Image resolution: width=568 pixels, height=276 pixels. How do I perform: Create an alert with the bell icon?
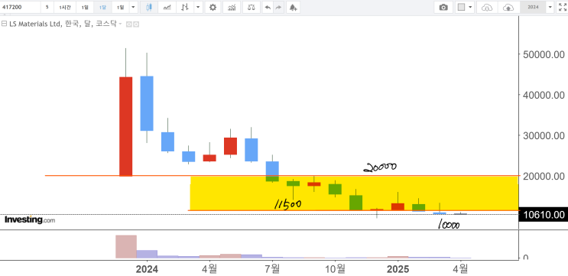[x=293, y=7]
